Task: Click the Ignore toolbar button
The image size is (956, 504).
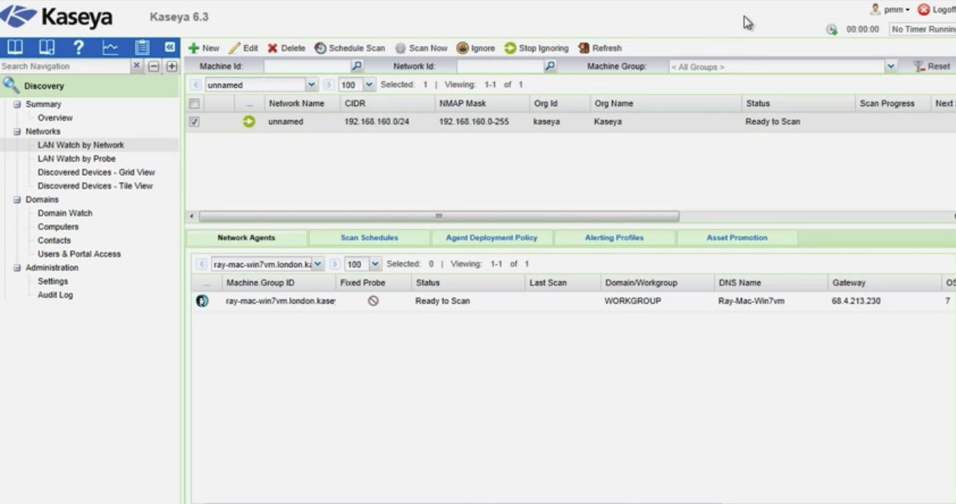Action: point(475,48)
